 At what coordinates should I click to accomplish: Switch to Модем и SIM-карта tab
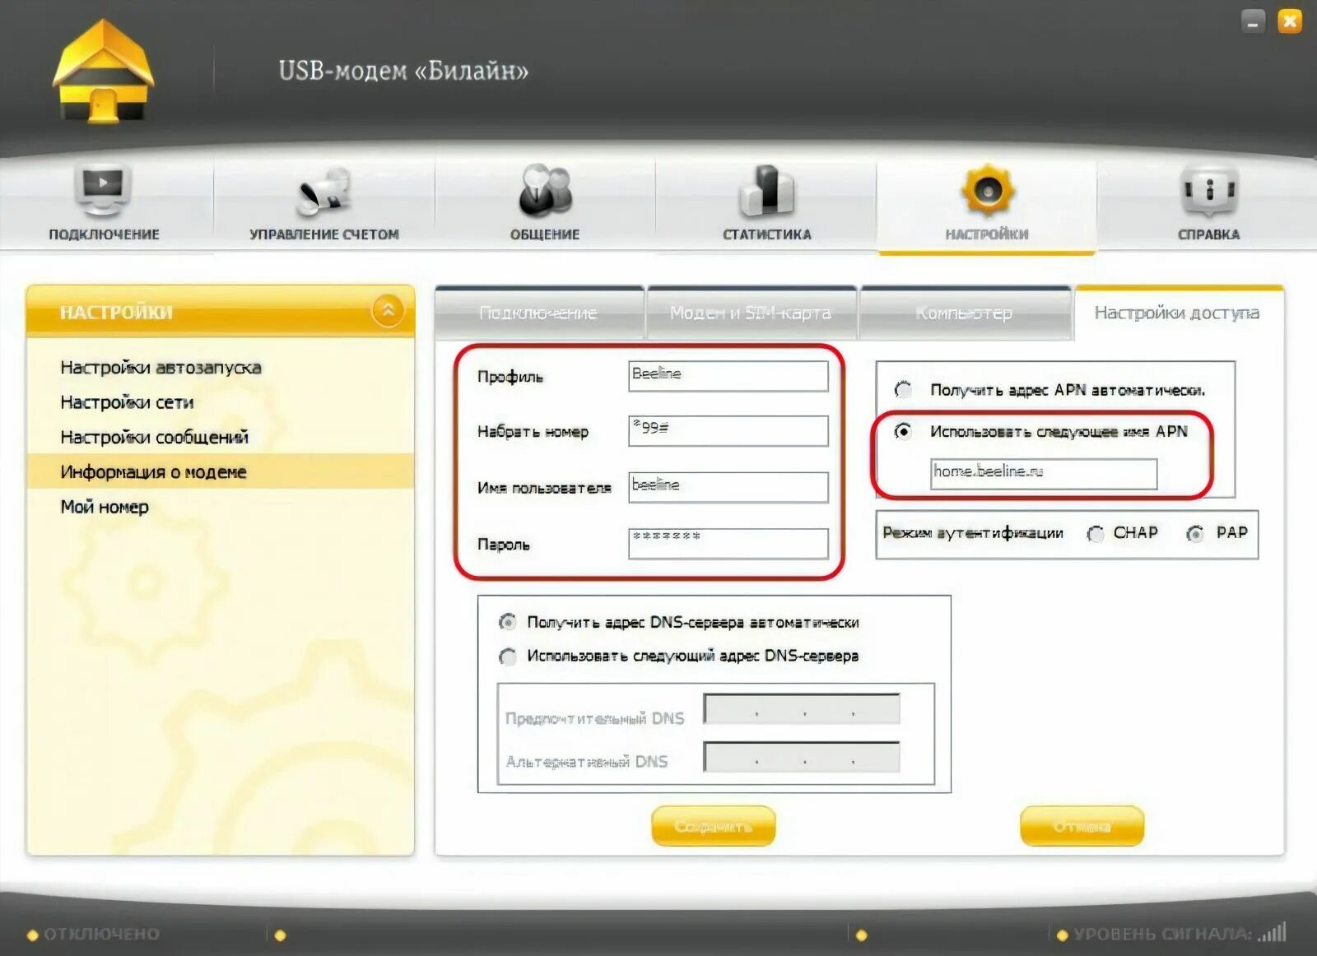pos(751,313)
